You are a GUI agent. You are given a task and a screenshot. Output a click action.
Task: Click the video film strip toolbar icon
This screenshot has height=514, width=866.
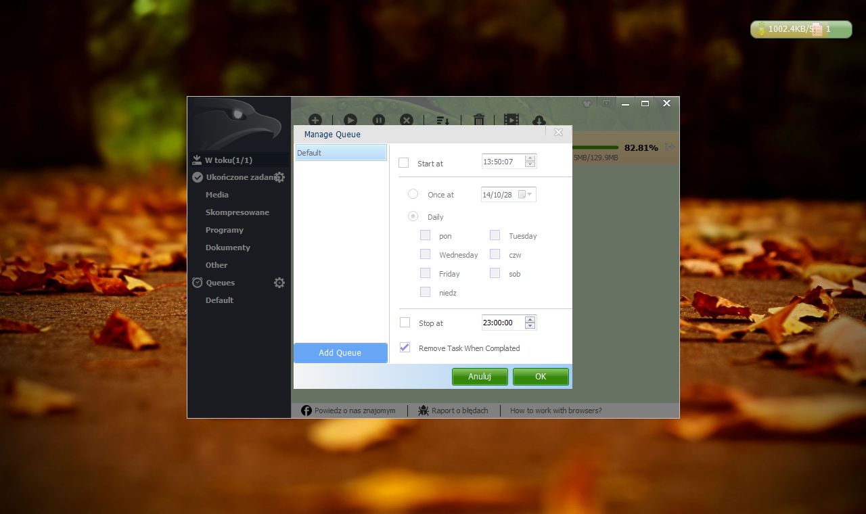[x=511, y=120]
